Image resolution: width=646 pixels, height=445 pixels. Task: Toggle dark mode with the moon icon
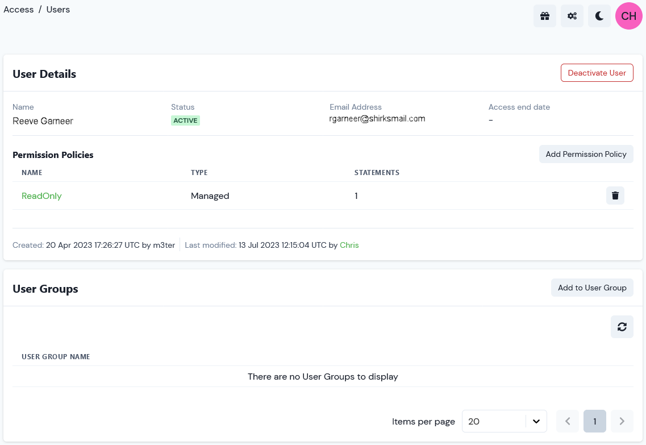599,16
